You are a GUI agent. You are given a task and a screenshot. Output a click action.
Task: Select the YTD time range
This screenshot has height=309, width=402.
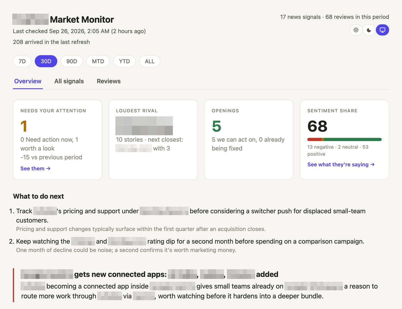coord(124,61)
